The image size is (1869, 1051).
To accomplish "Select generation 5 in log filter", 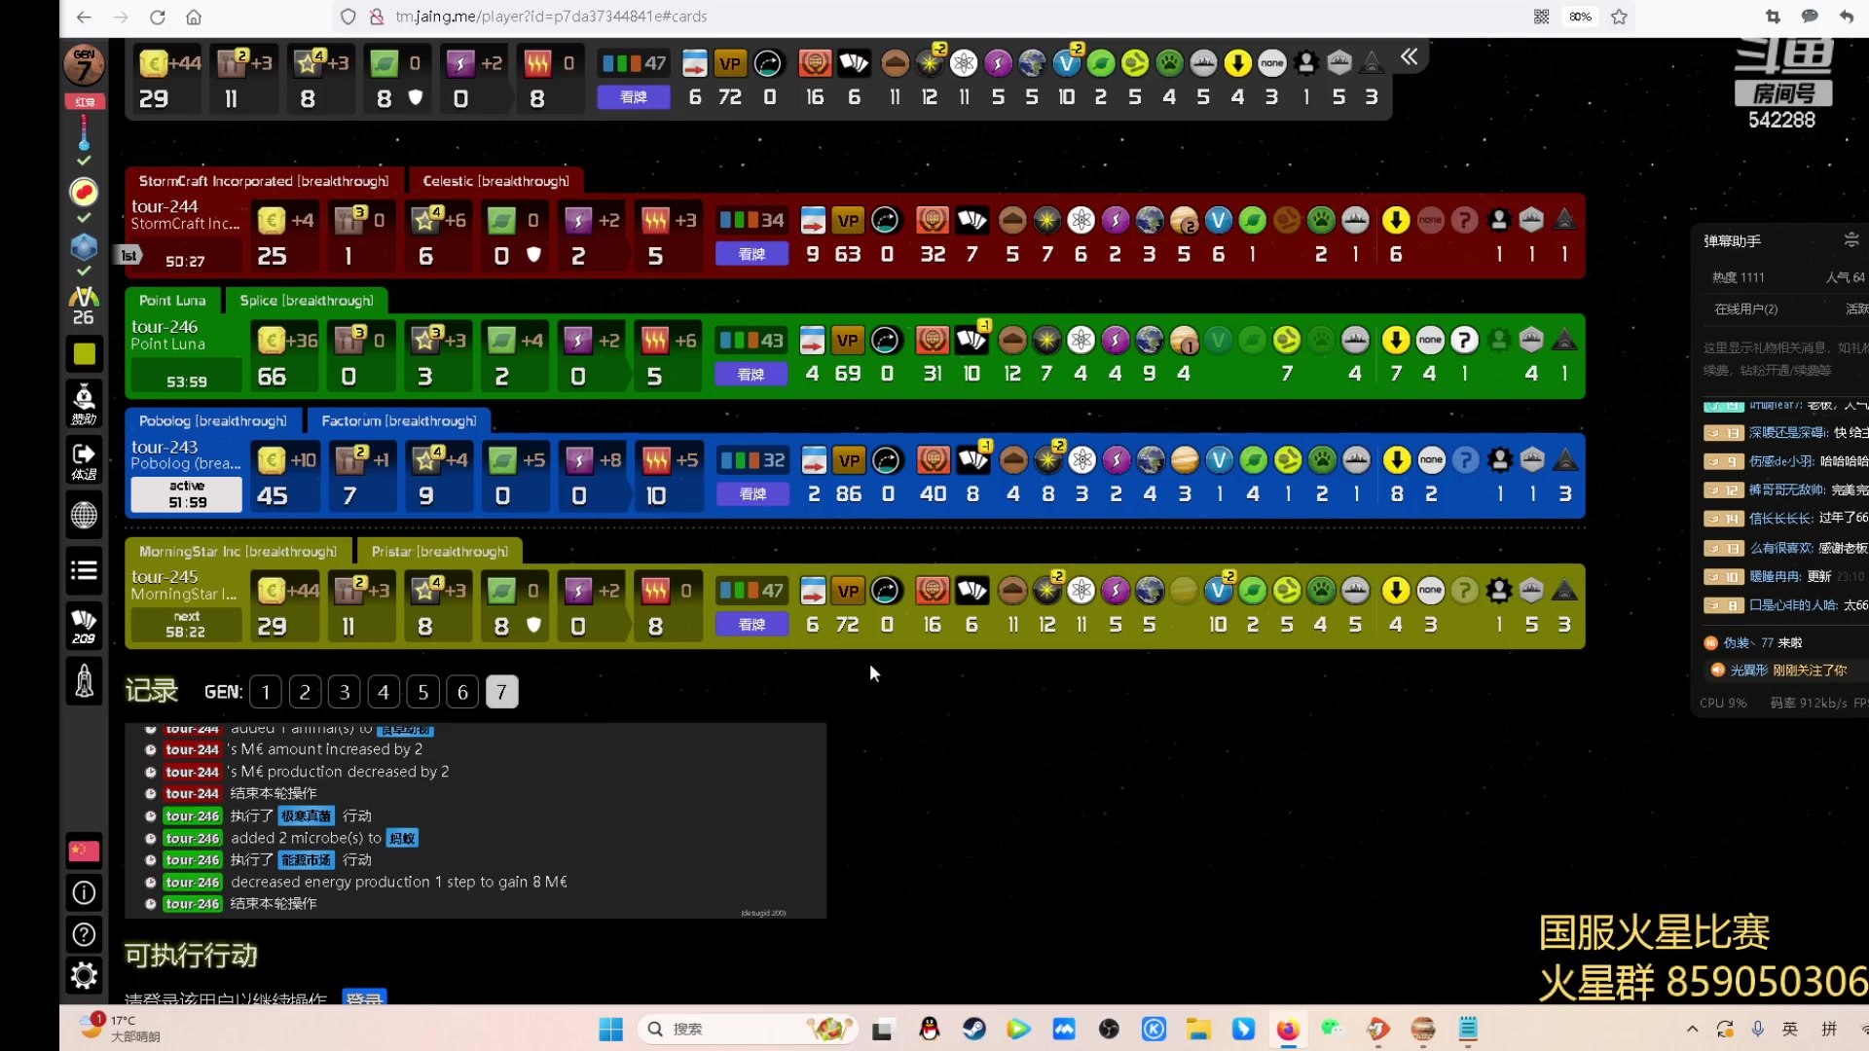I will (x=422, y=692).
